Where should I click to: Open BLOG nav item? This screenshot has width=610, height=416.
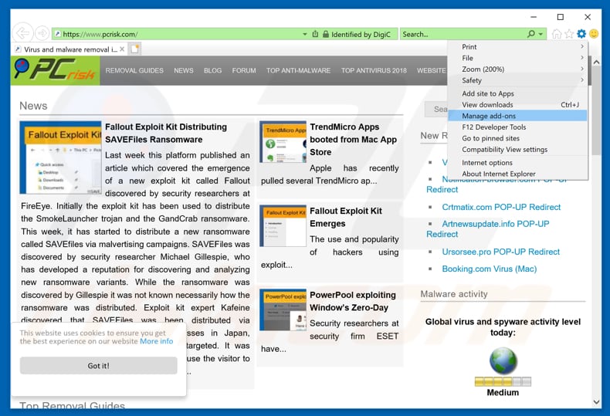click(212, 71)
